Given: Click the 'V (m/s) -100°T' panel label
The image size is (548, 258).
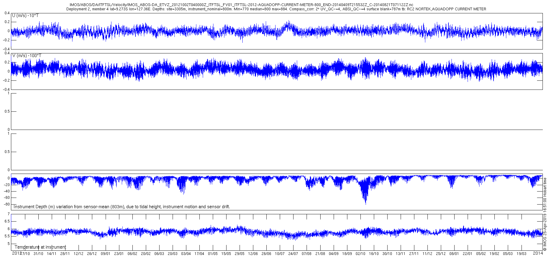Looking at the screenshot, I should 27,56.
